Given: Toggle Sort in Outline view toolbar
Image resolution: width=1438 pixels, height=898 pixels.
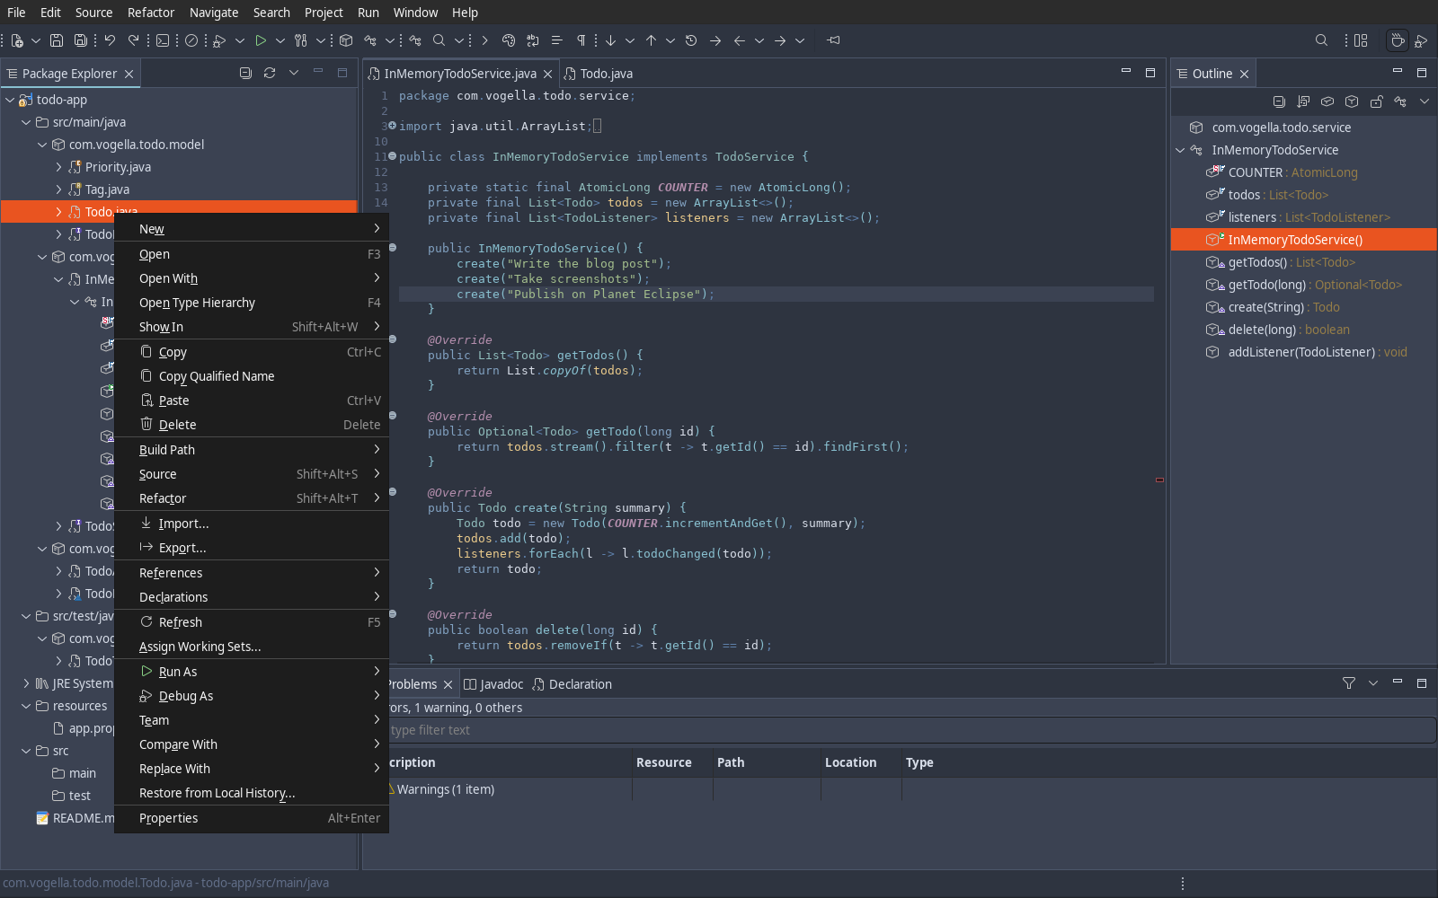Looking at the screenshot, I should 1303,101.
